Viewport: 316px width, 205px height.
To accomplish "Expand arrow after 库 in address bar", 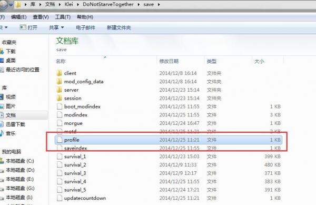I will [41, 4].
